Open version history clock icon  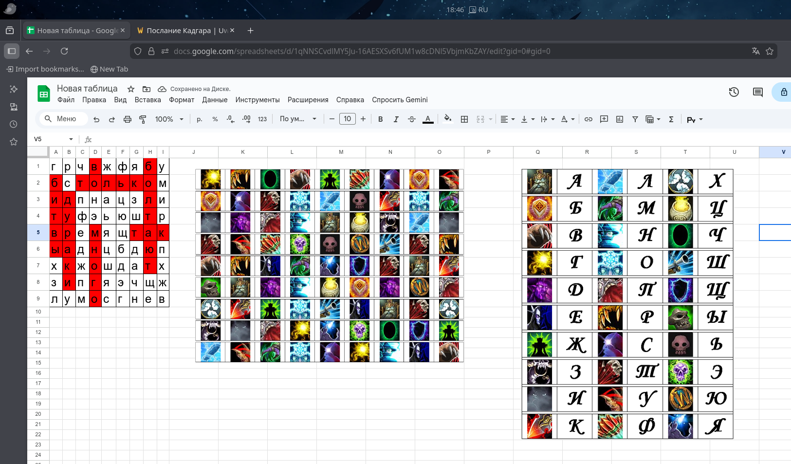pos(734,92)
